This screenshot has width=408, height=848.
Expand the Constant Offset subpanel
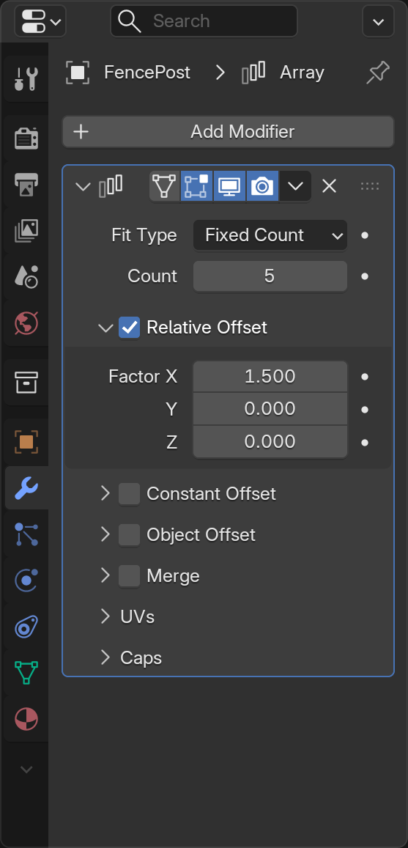click(105, 493)
